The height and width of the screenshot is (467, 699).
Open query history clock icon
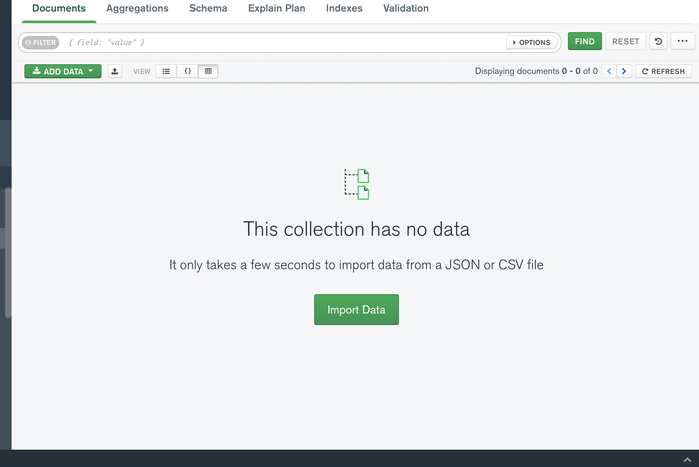tap(658, 41)
